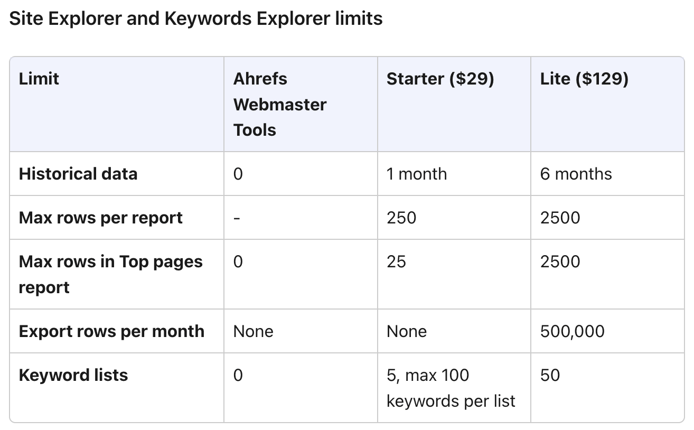The height and width of the screenshot is (430, 694).
Task: Click the Starter 'None' export cell
Action: [407, 332]
